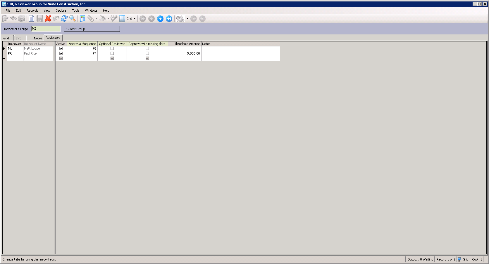Select the Approval Sequence 47 cell

[x=82, y=53]
